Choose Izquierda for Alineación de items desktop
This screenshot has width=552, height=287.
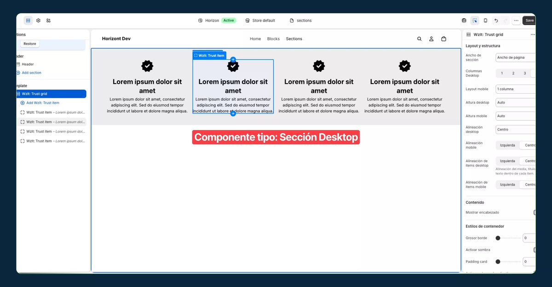507,161
